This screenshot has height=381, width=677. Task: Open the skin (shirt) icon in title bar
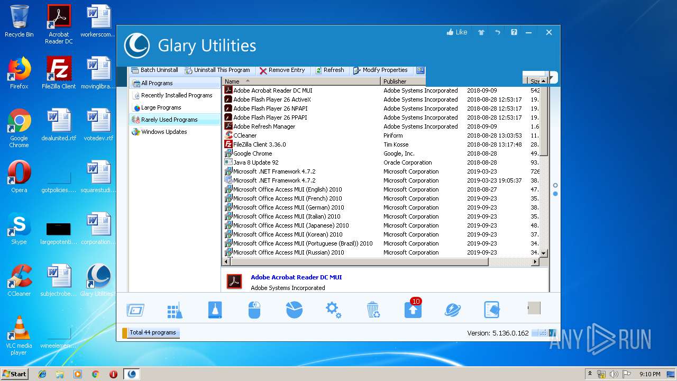tap(481, 32)
